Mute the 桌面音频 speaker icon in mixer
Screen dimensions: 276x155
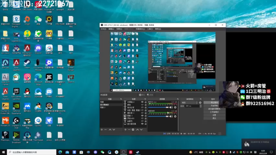click(171, 116)
